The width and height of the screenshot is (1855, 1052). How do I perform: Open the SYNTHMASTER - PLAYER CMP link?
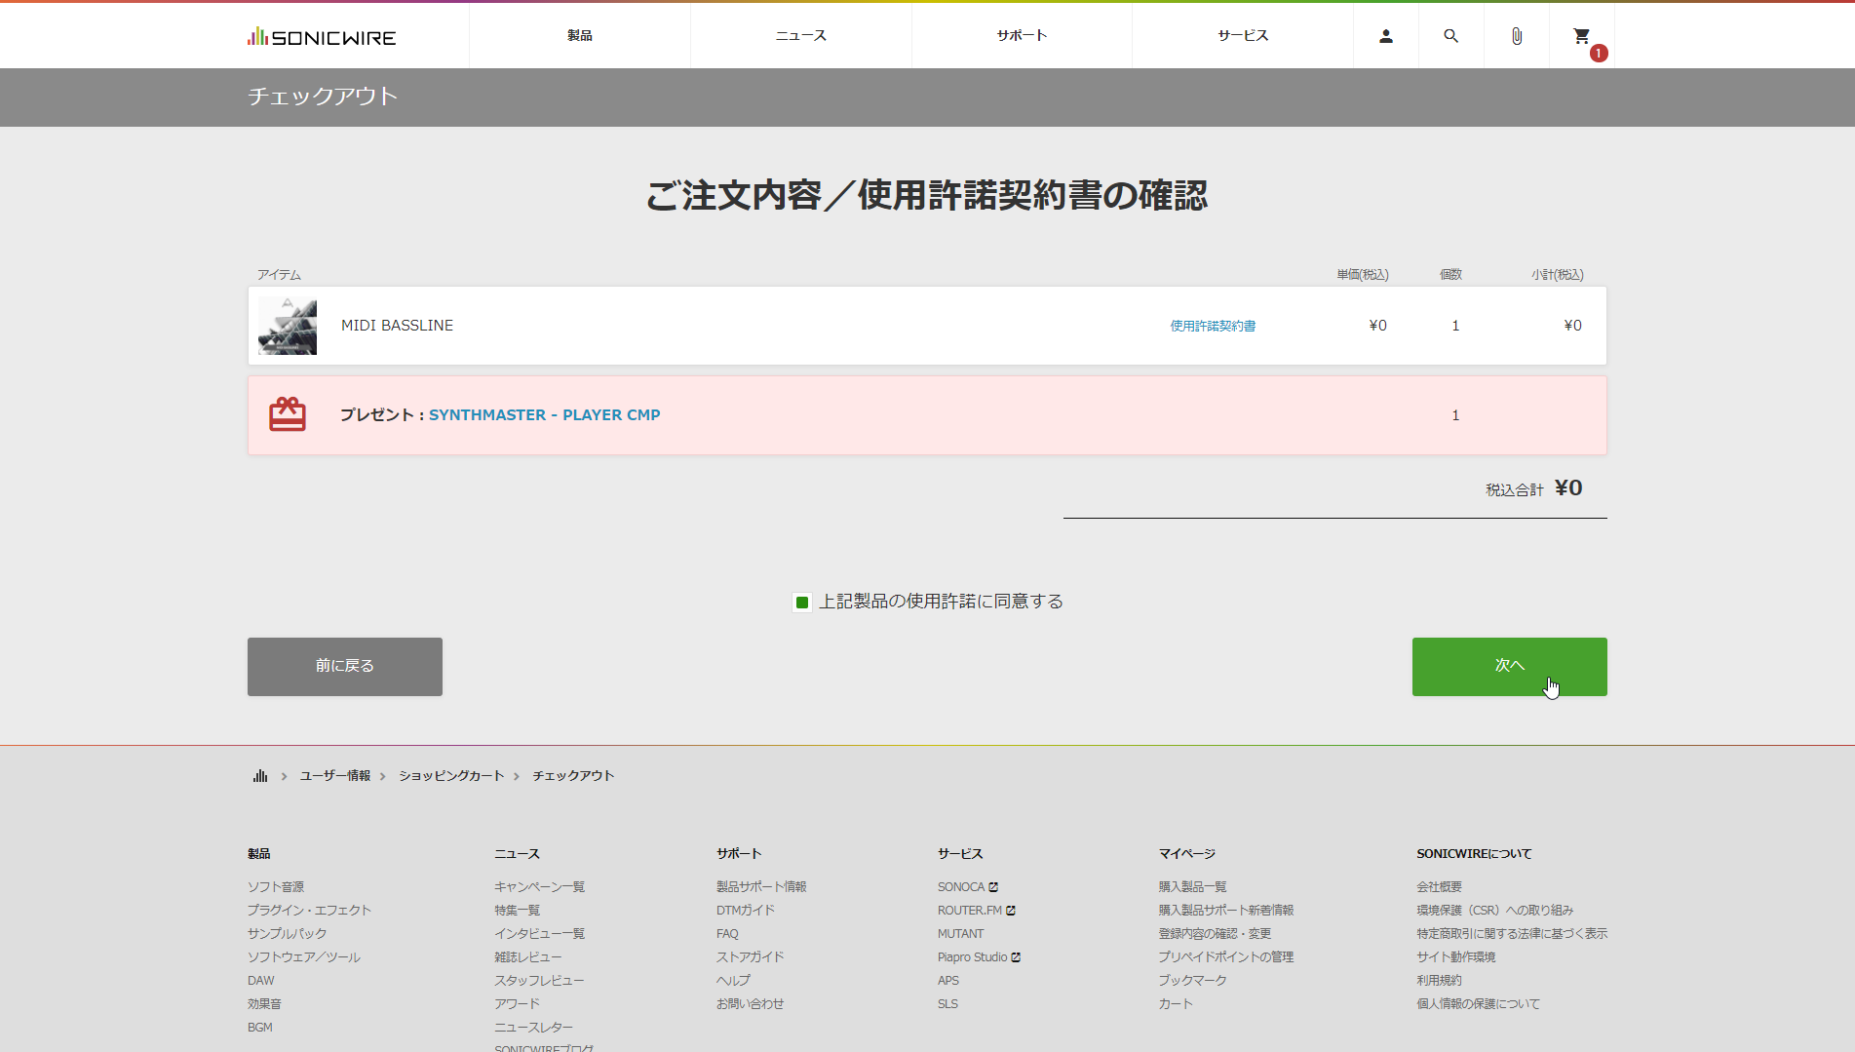(545, 415)
